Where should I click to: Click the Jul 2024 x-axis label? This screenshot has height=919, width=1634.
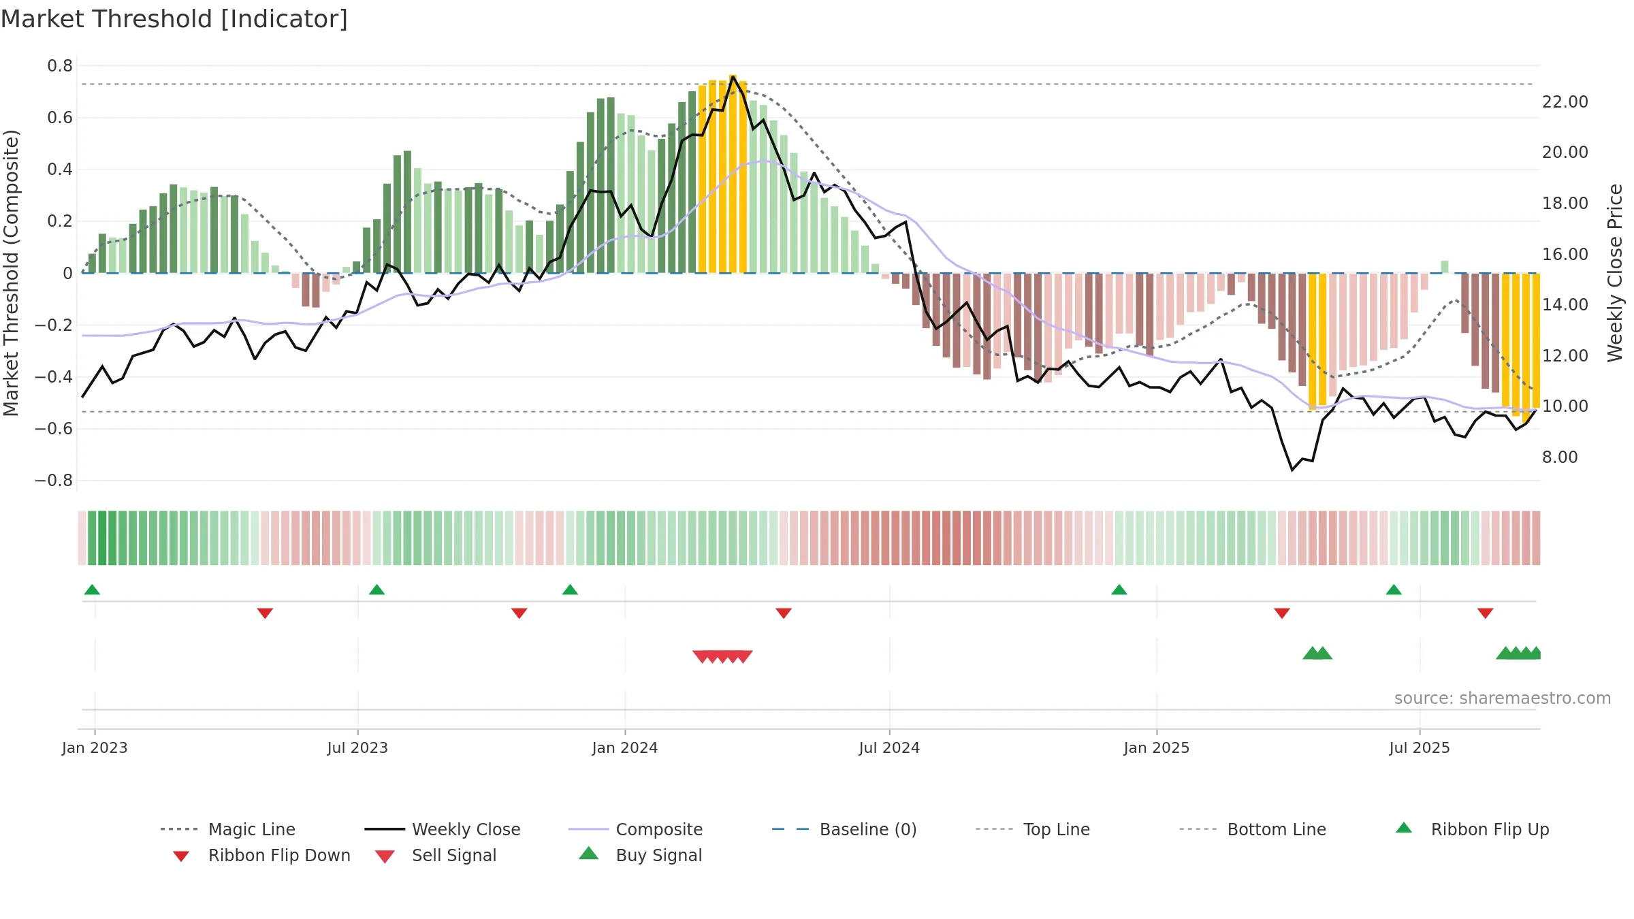[x=889, y=748]
